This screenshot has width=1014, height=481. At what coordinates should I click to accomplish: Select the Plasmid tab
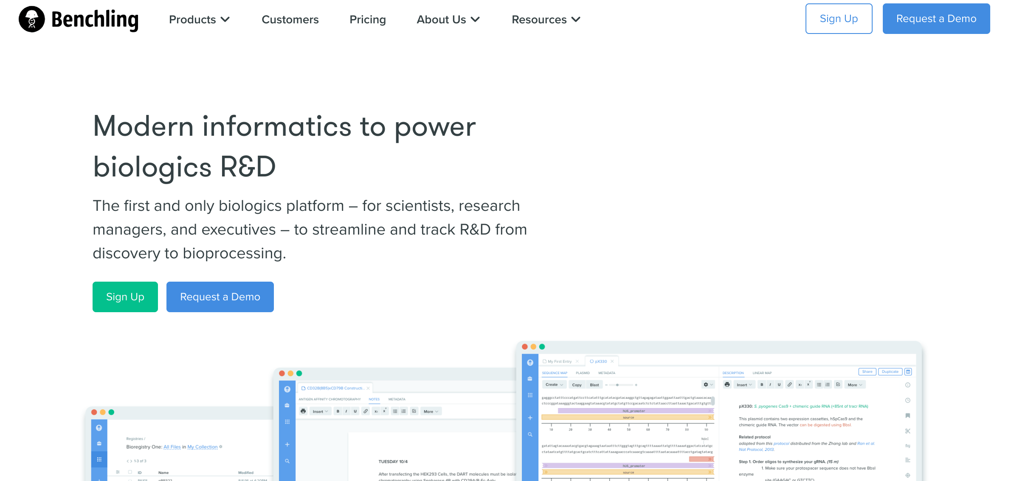coord(583,373)
